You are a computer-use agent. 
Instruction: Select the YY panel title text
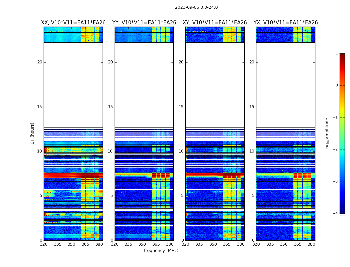[x=144, y=23]
